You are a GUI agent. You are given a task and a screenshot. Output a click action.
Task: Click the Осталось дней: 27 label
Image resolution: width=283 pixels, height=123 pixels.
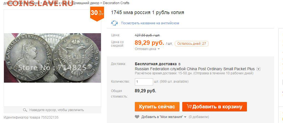191,44
